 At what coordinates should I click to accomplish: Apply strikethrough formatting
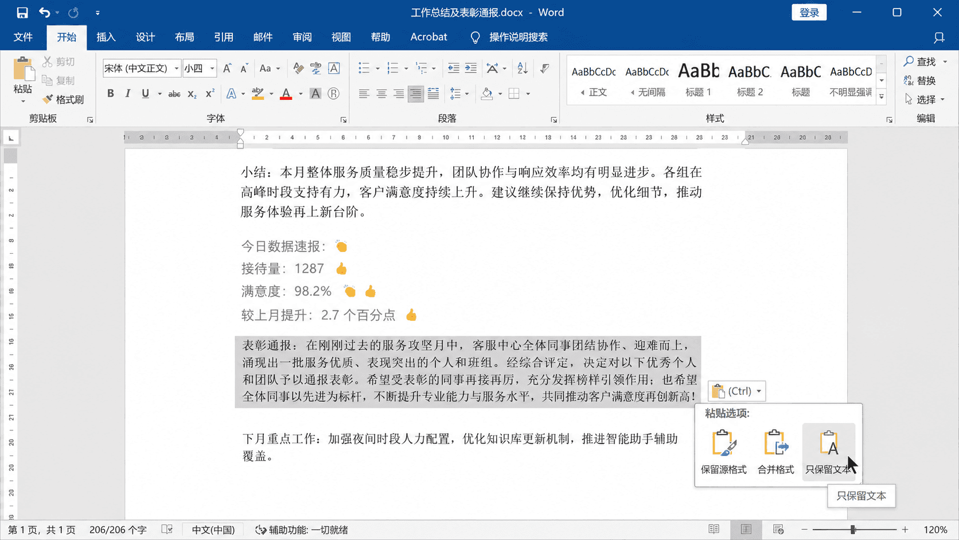point(174,94)
